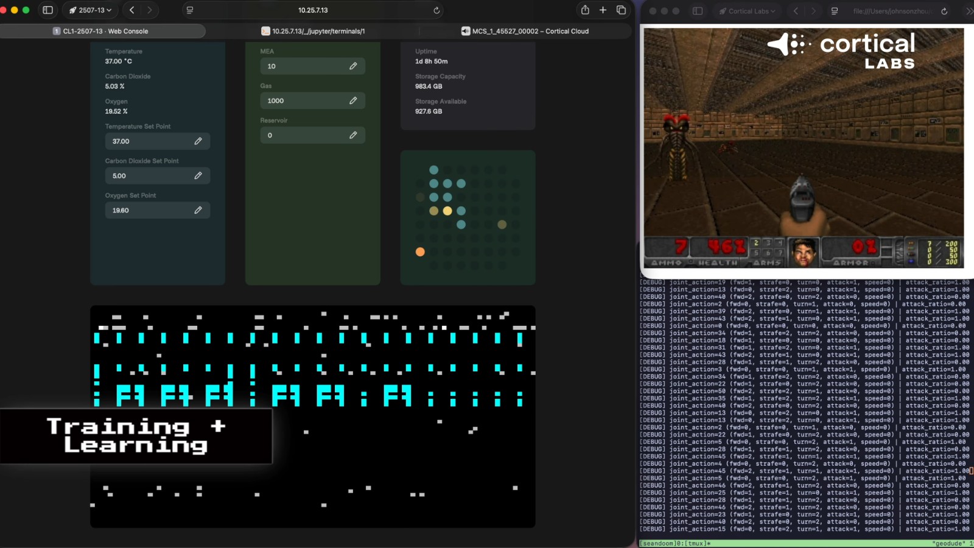Switch to the jupyter terminals tab
The height and width of the screenshot is (548, 974).
point(313,31)
